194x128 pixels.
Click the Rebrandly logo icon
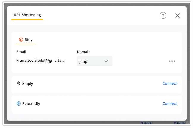[x=18, y=103]
